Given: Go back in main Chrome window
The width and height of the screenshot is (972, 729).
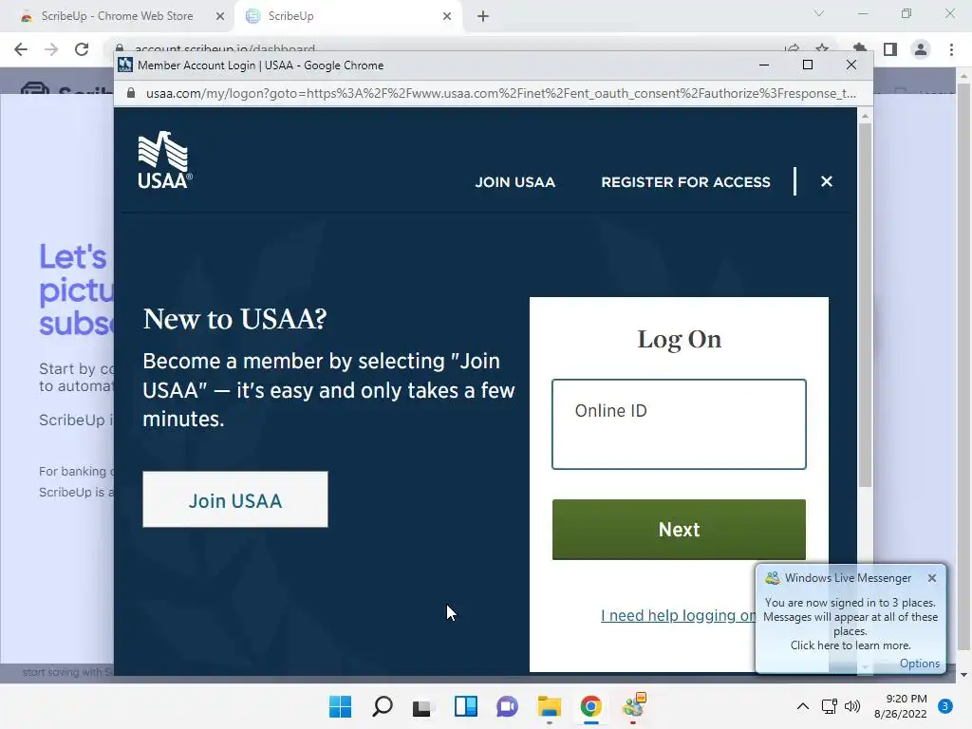Looking at the screenshot, I should point(21,49).
